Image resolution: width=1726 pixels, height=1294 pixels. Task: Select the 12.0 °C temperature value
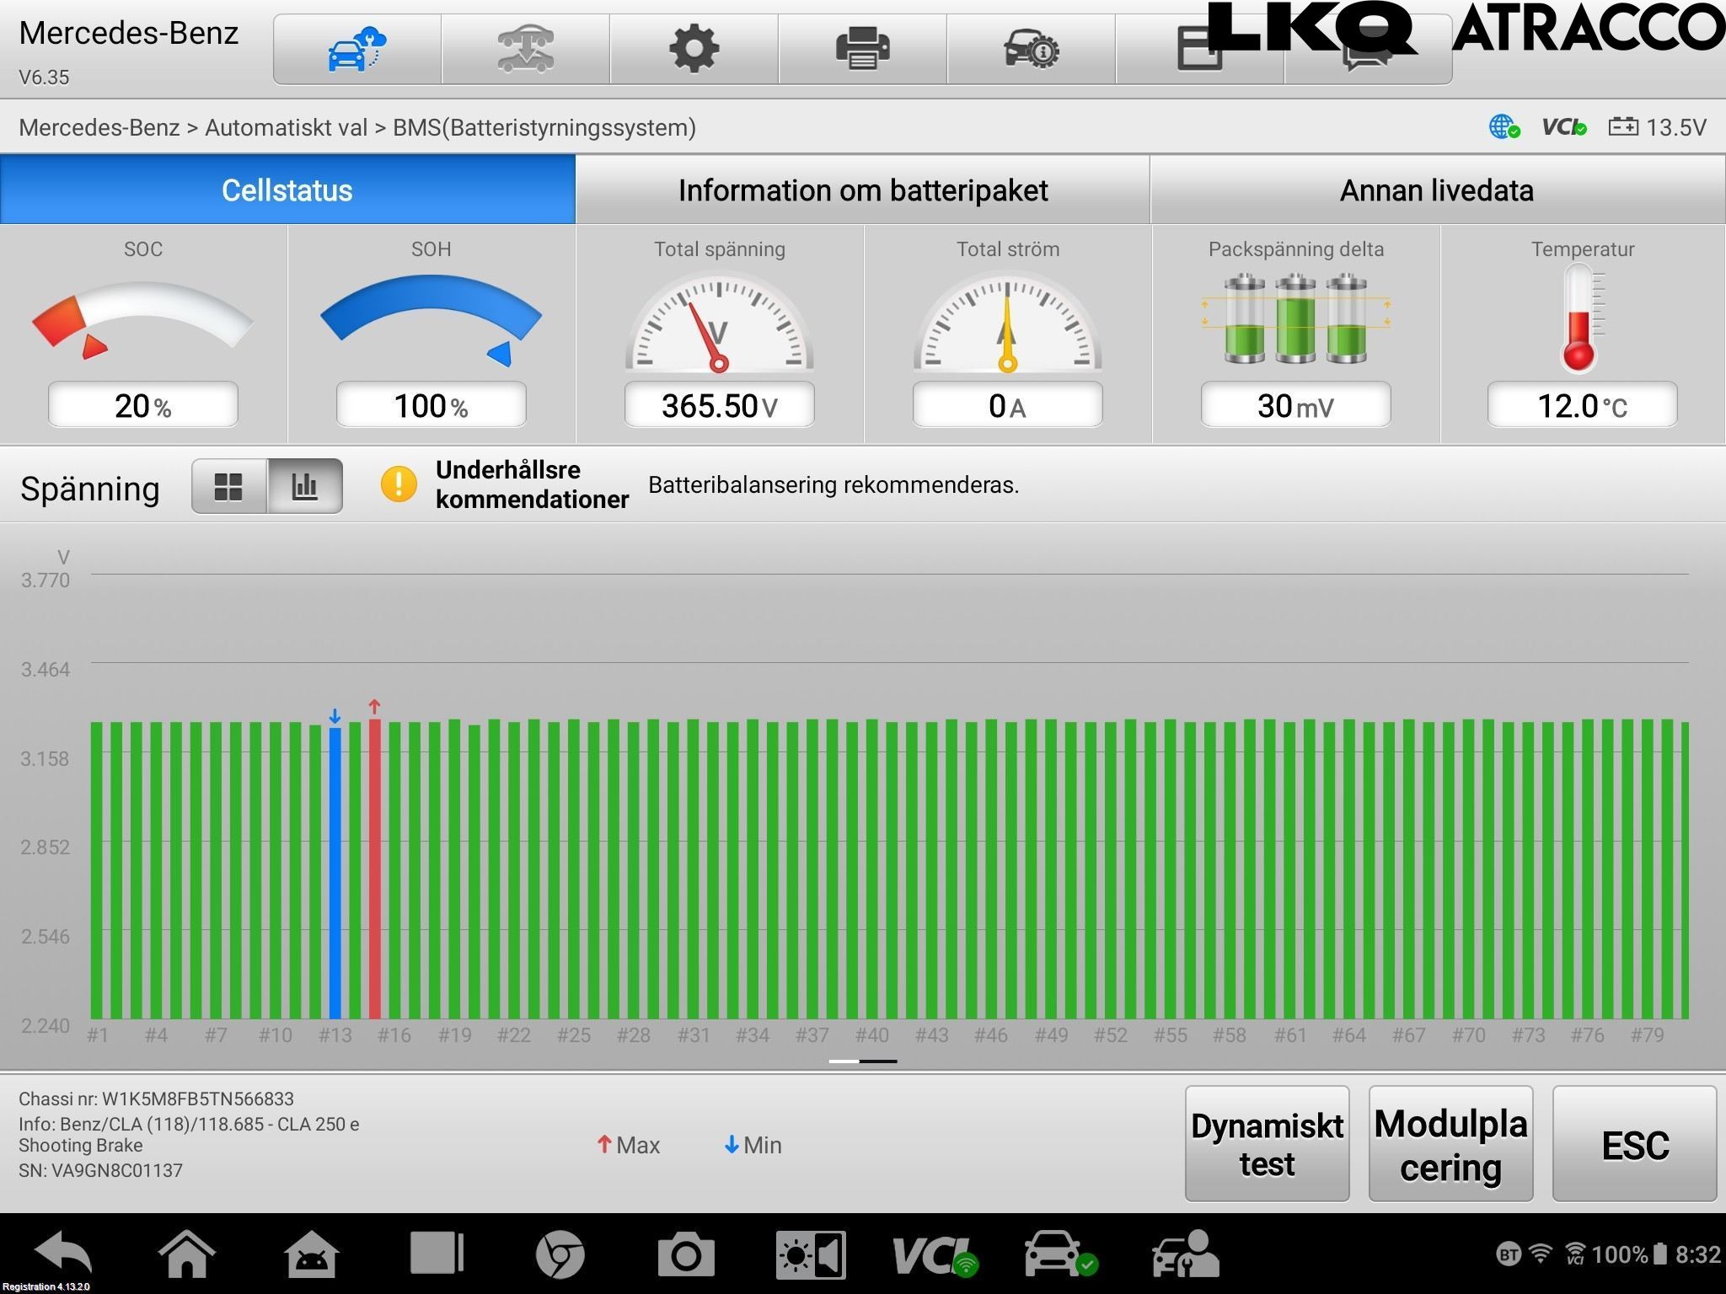pos(1582,405)
